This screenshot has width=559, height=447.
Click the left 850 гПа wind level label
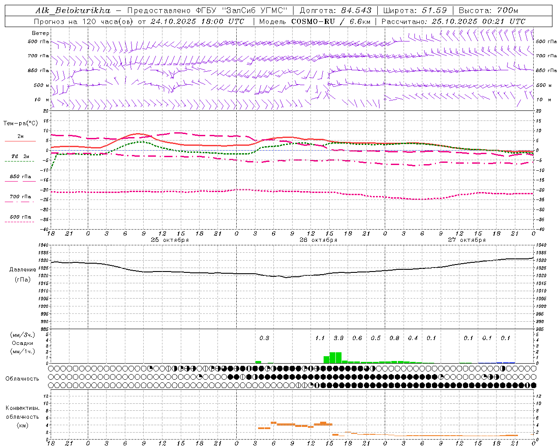click(x=38, y=70)
